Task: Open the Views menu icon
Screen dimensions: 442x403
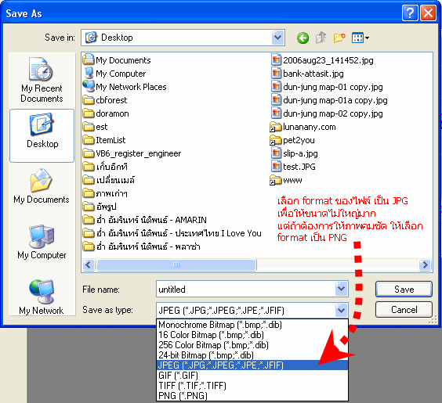Action: pos(360,38)
